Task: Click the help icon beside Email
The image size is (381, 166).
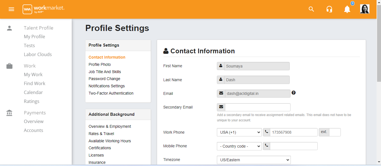Action: 293,92
